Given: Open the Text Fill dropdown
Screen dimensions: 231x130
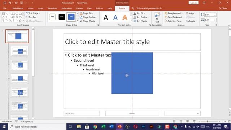Looking at the screenshot, I should [x=139, y=13].
